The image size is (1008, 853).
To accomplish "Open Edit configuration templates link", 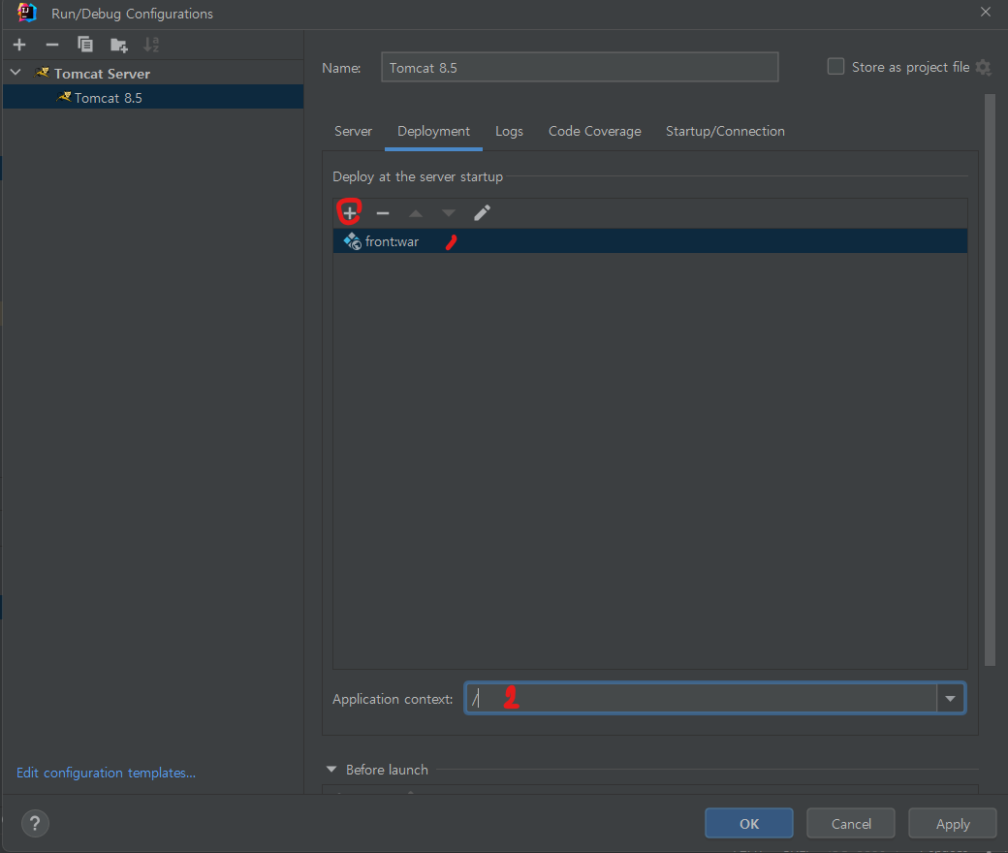I will pyautogui.click(x=106, y=773).
